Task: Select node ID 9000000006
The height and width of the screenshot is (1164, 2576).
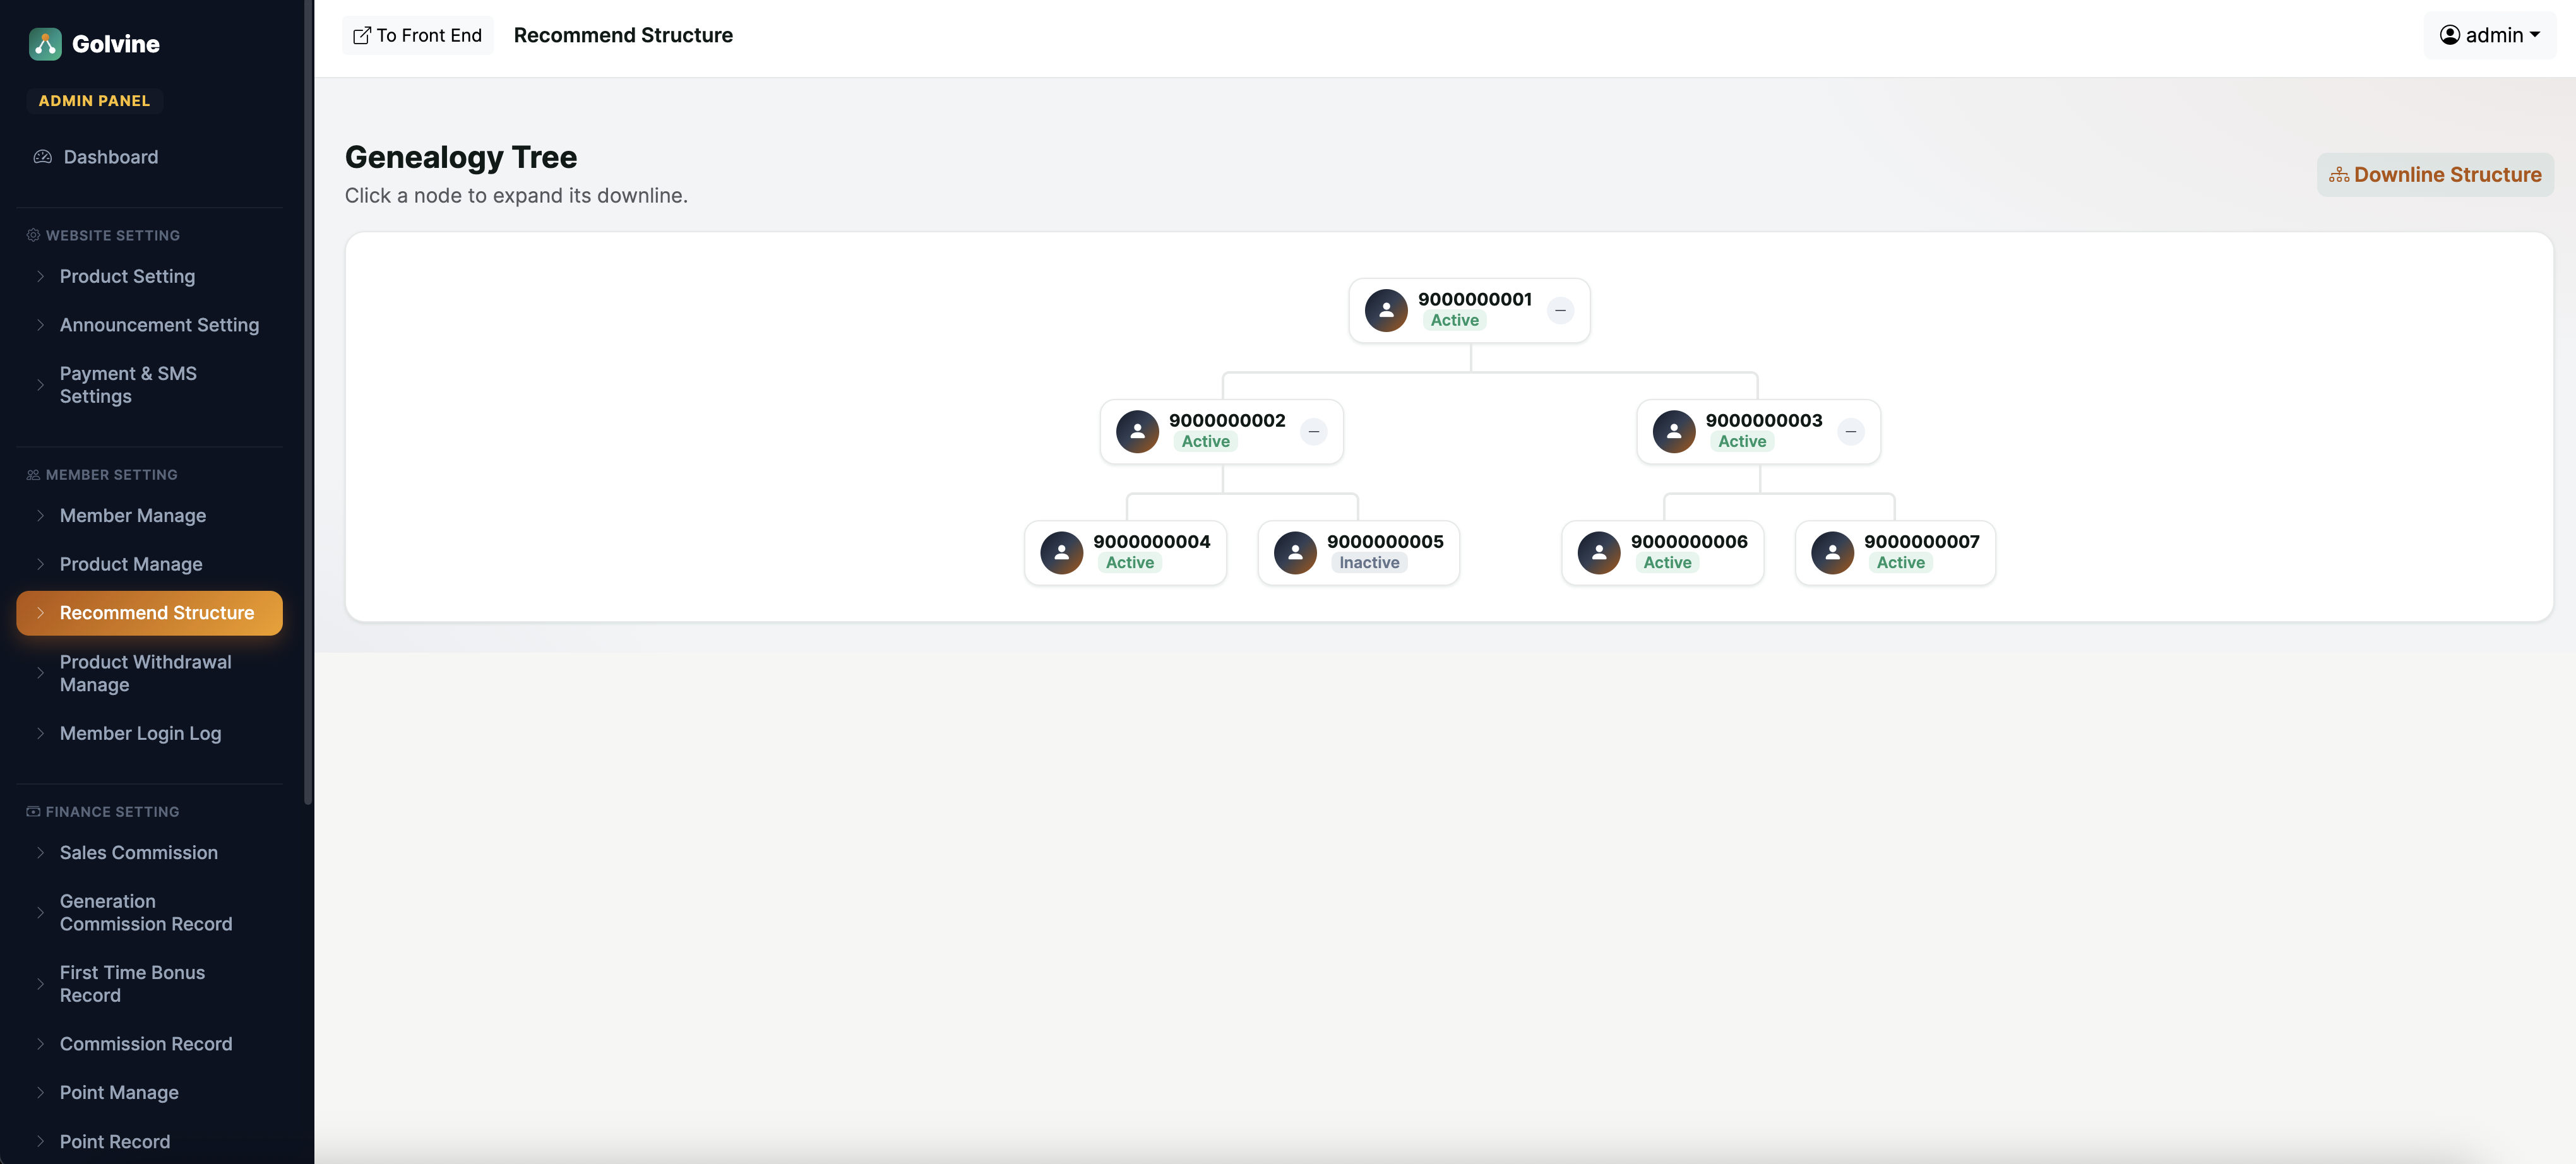Action: point(1688,541)
